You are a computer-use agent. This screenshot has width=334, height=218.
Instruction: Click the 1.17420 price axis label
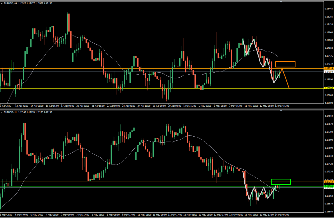point(329,164)
